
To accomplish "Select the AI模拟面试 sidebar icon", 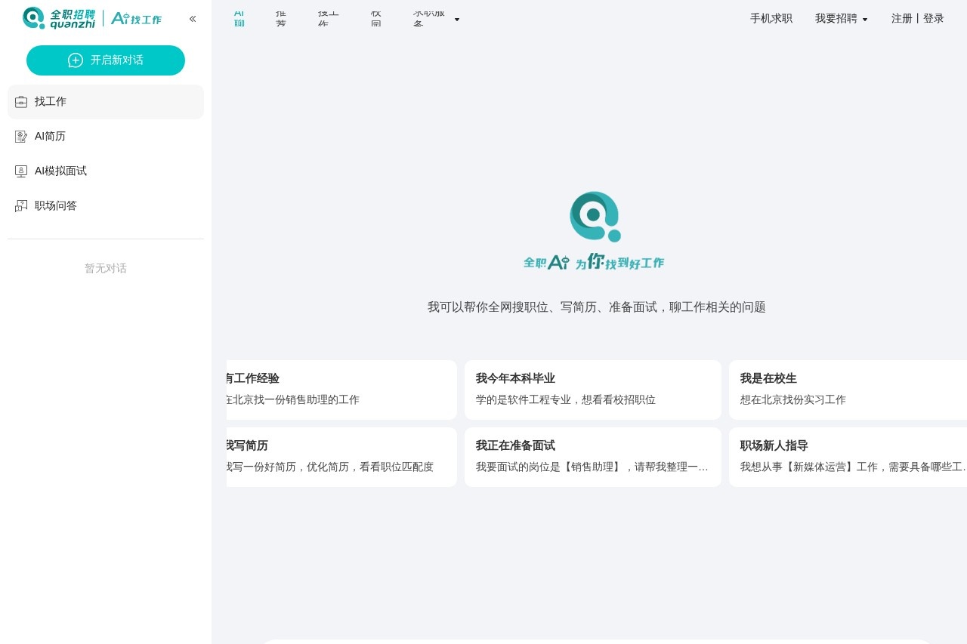I will click(x=21, y=171).
